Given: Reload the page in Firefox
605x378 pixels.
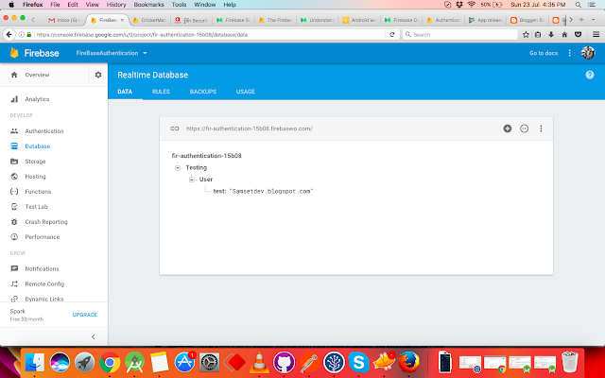Looking at the screenshot, I should [x=392, y=34].
